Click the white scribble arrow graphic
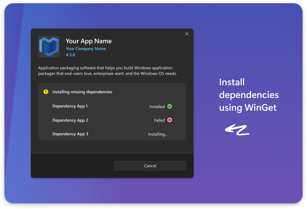 [x=237, y=130]
